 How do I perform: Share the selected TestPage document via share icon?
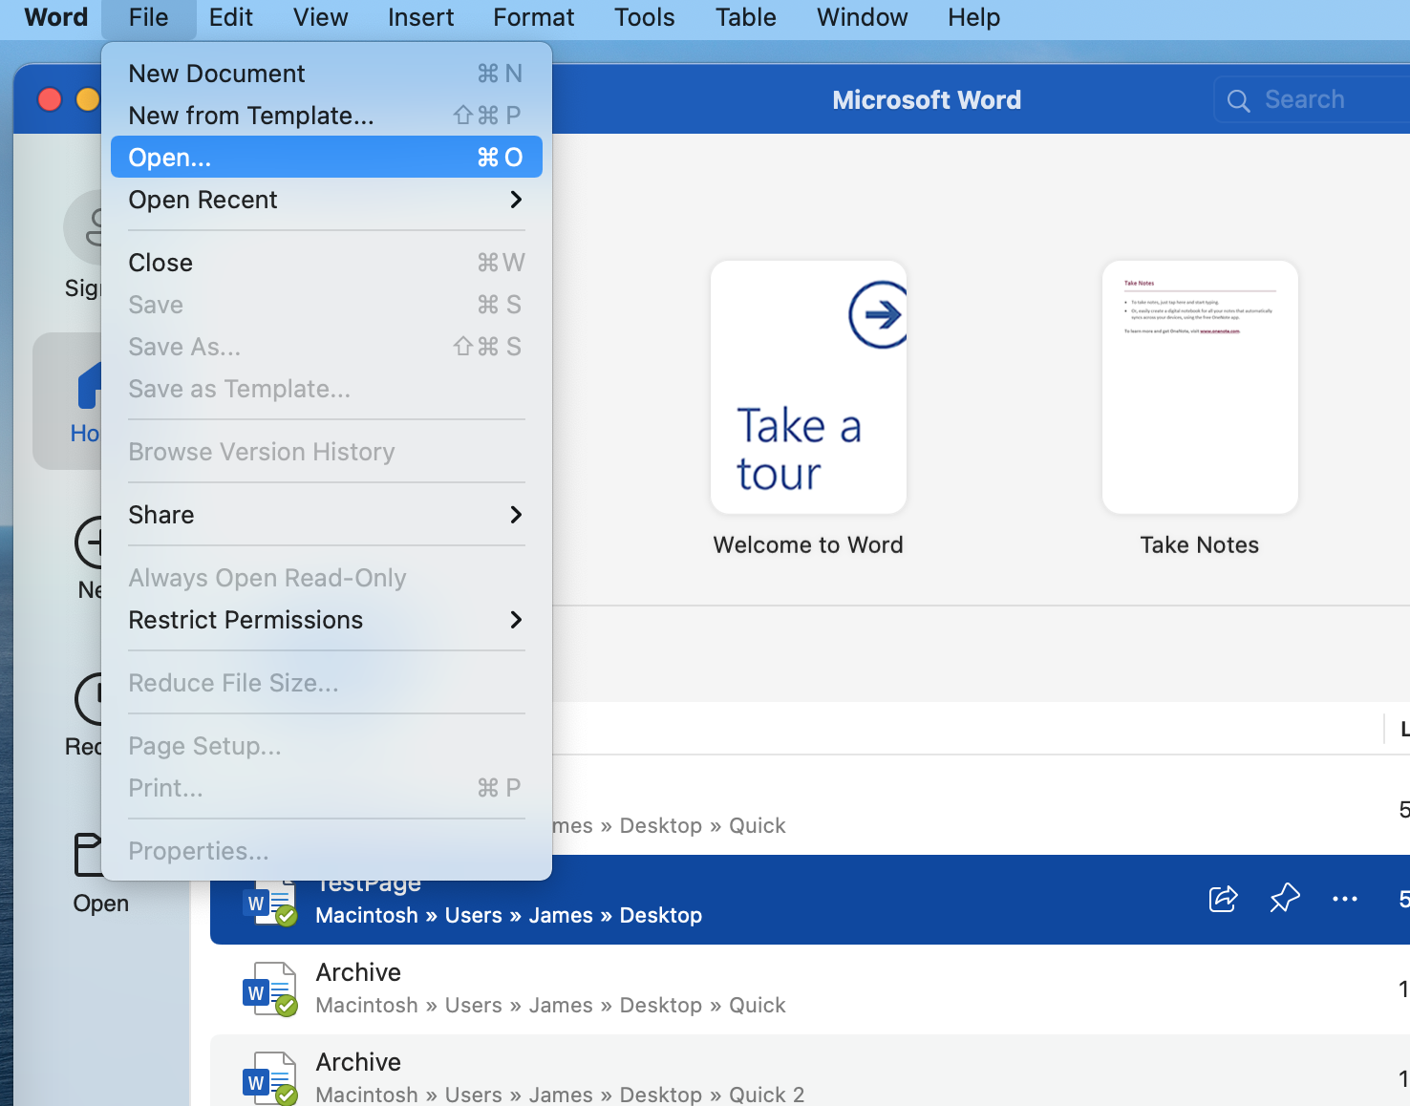[x=1223, y=899]
